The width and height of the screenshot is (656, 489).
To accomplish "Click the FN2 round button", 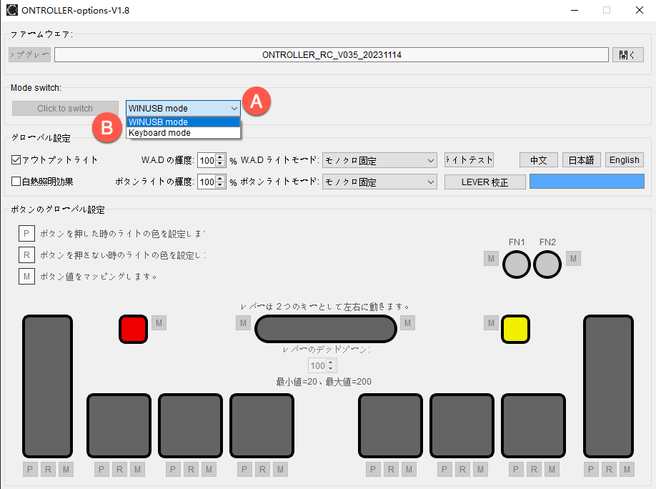I will coord(547,265).
